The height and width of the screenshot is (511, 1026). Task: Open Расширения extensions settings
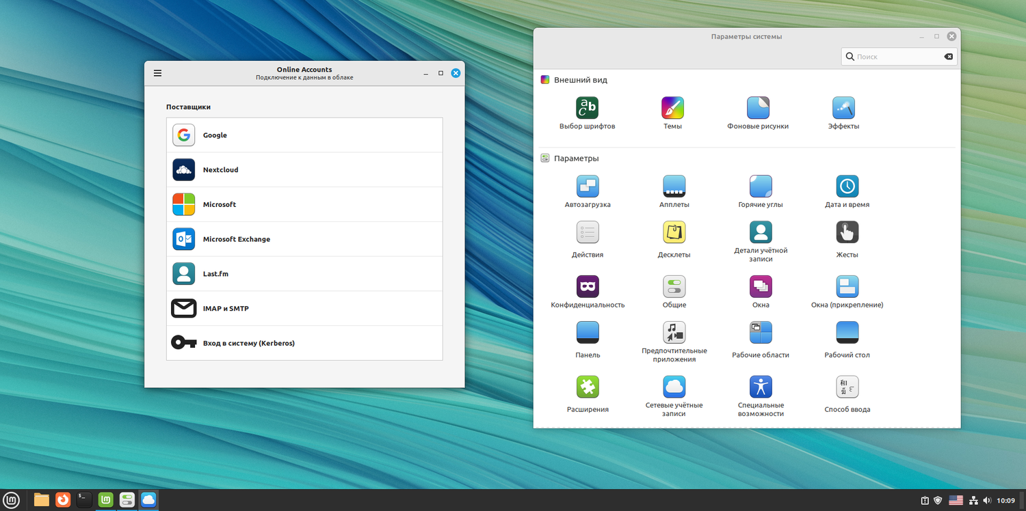(588, 387)
